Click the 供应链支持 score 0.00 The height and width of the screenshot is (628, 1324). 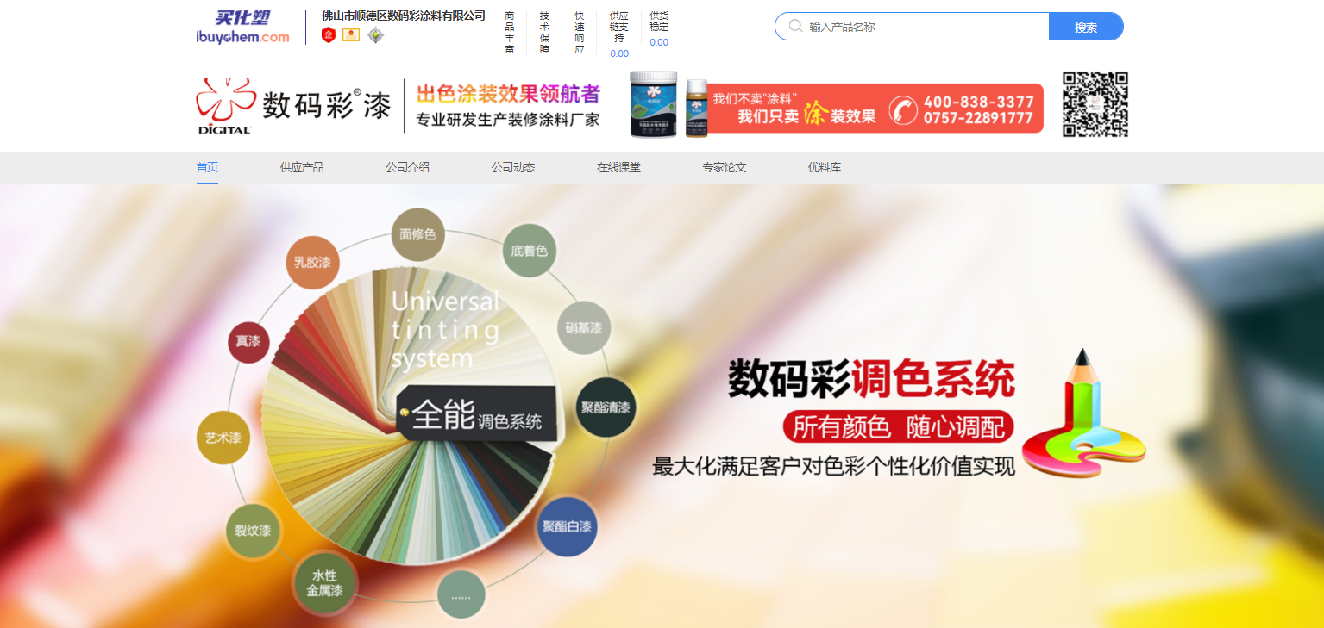(619, 53)
